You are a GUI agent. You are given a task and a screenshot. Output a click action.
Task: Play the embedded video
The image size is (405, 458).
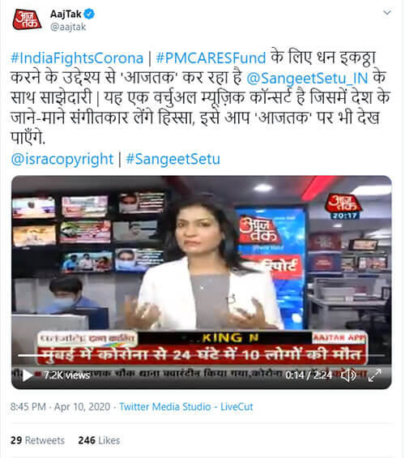pyautogui.click(x=28, y=375)
